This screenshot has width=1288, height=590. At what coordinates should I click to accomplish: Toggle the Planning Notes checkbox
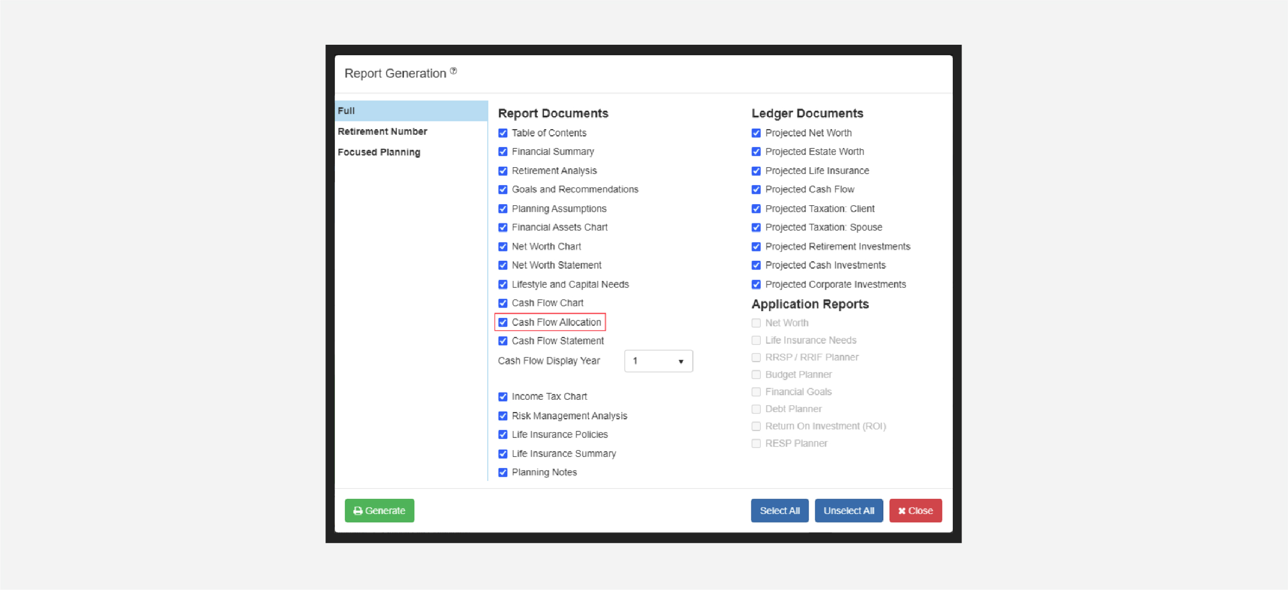tap(503, 472)
